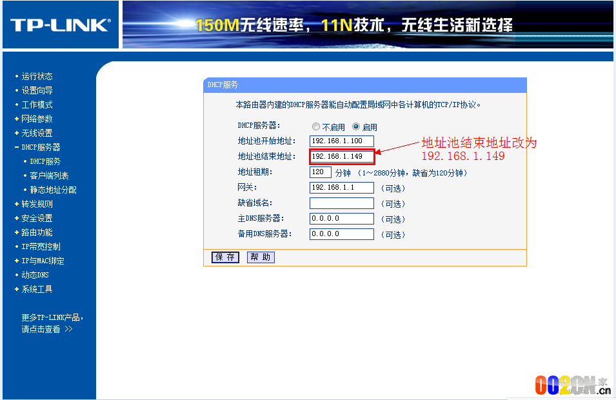Click the 帮助 button
Image resolution: width=616 pixels, height=400 pixels.
tap(261, 257)
